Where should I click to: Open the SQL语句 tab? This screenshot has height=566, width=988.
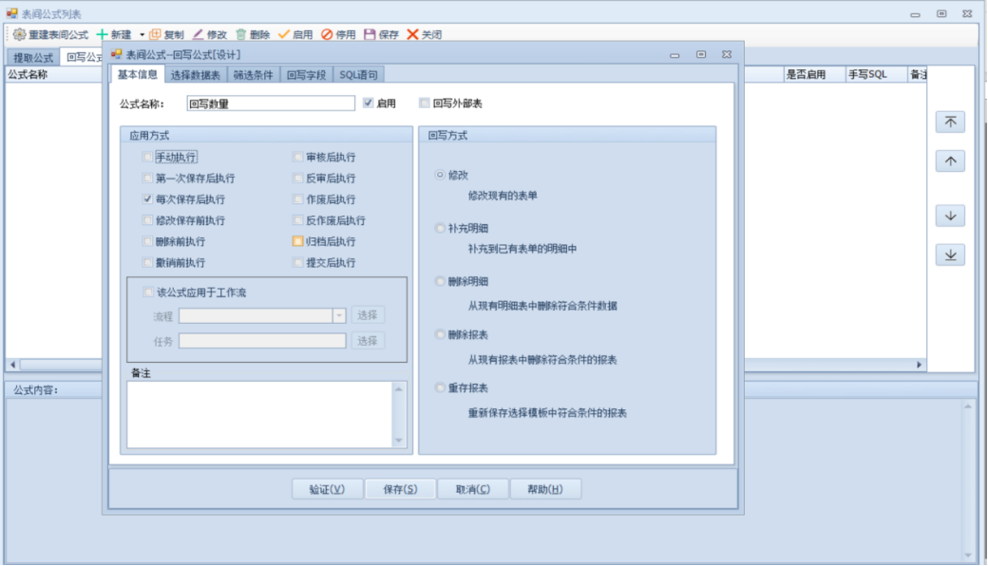coord(358,75)
